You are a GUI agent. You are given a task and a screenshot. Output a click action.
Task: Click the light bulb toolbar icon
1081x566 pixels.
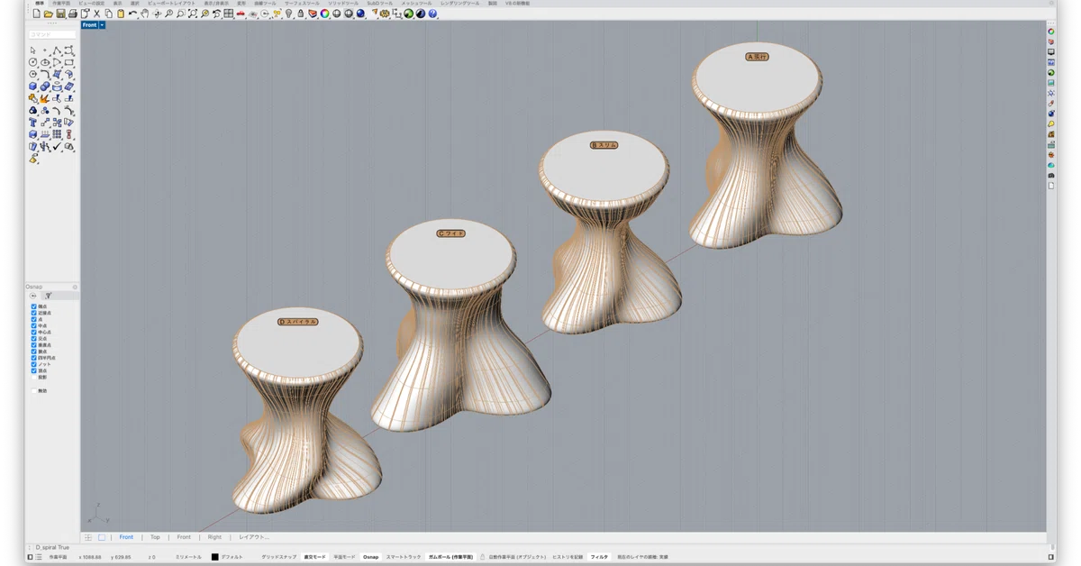[x=288, y=14]
